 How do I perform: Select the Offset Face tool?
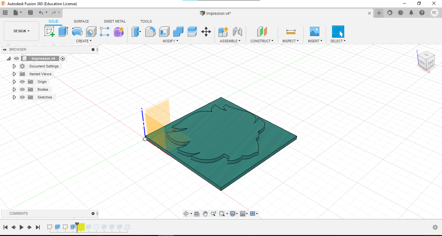tap(192, 32)
